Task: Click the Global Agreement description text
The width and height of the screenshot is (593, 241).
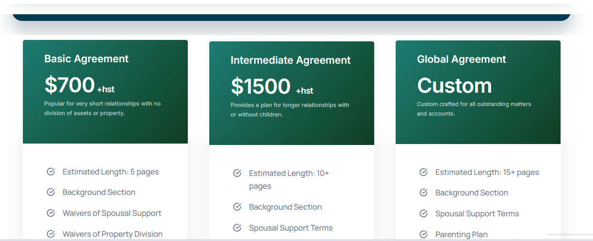Action: (x=474, y=109)
